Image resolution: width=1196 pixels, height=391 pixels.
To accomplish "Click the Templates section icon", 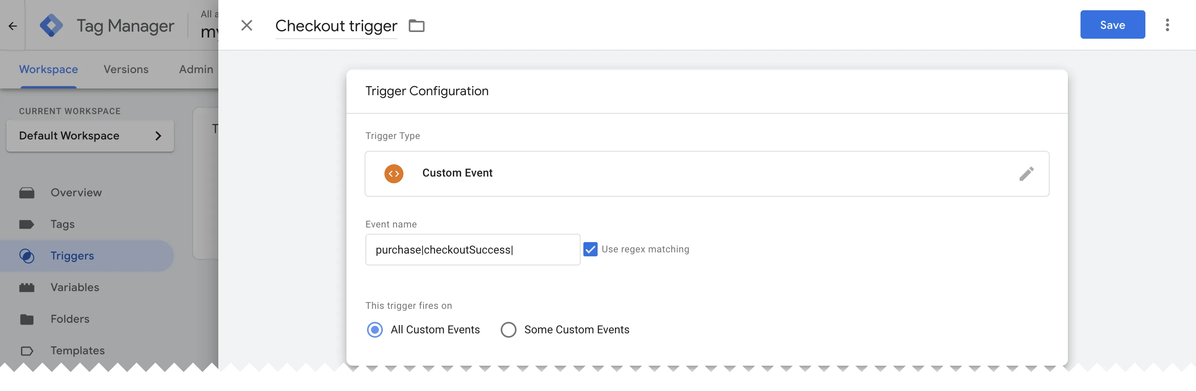I will coord(27,351).
